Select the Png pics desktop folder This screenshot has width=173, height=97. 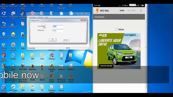(42, 6)
